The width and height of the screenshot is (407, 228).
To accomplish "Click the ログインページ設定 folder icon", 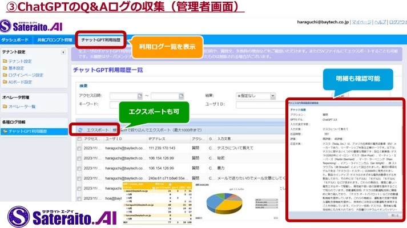I will pos(5,75).
